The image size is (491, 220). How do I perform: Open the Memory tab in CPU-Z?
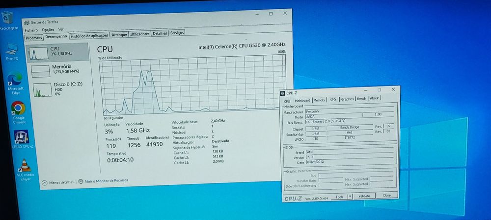pos(319,100)
